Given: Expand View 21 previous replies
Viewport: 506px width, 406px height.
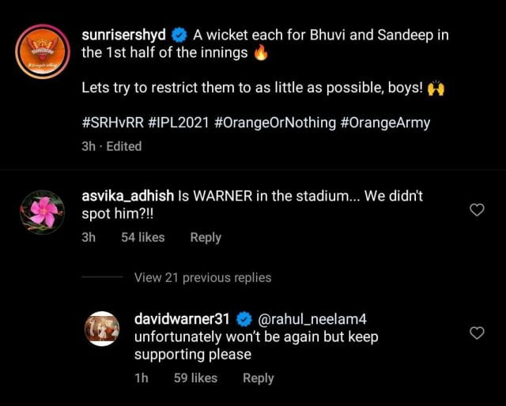Looking at the screenshot, I should coord(202,277).
